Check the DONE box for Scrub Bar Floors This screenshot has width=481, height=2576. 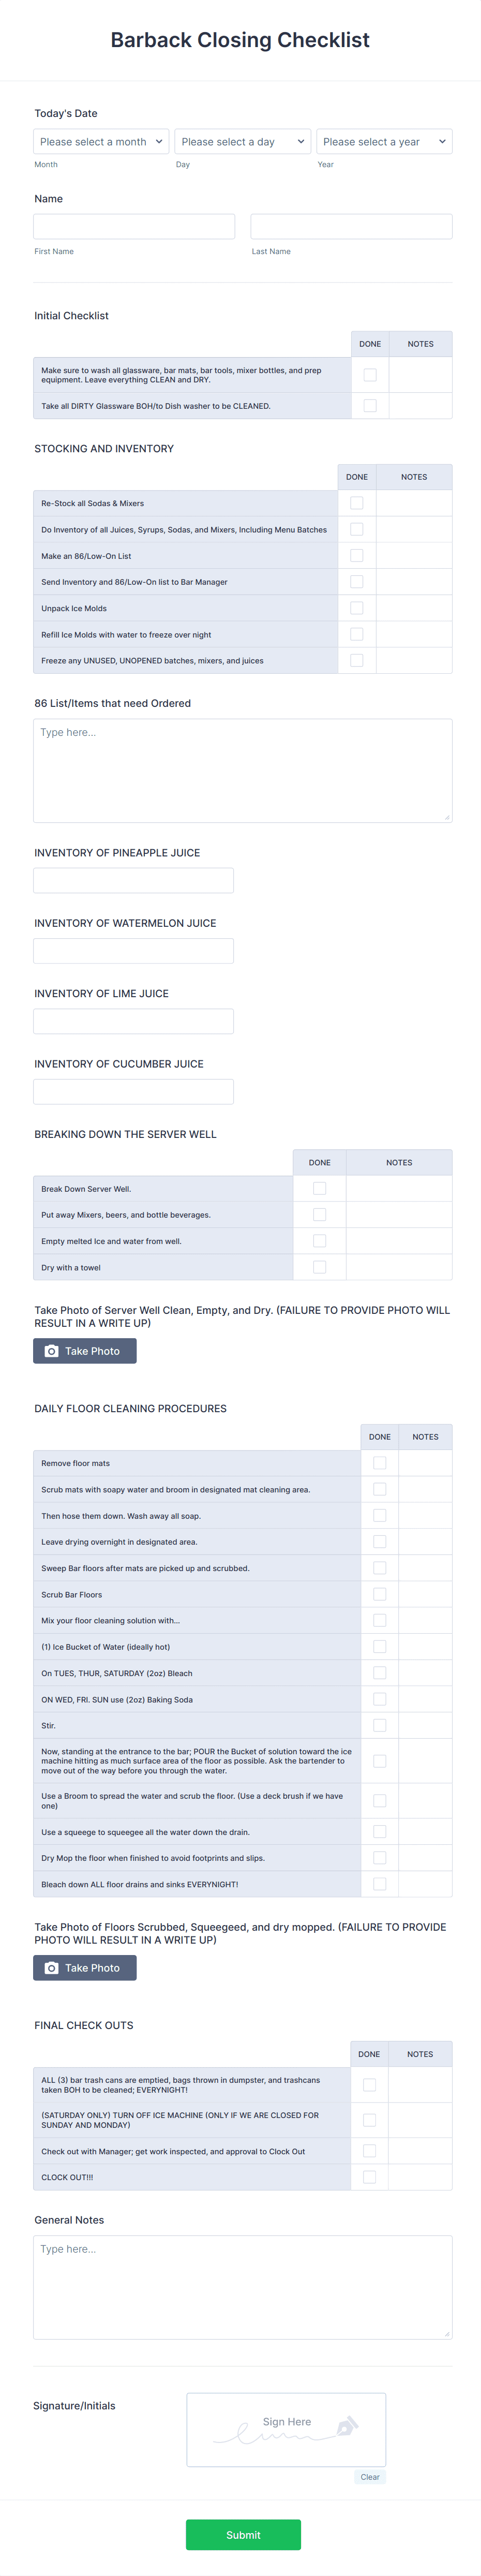(x=379, y=1594)
